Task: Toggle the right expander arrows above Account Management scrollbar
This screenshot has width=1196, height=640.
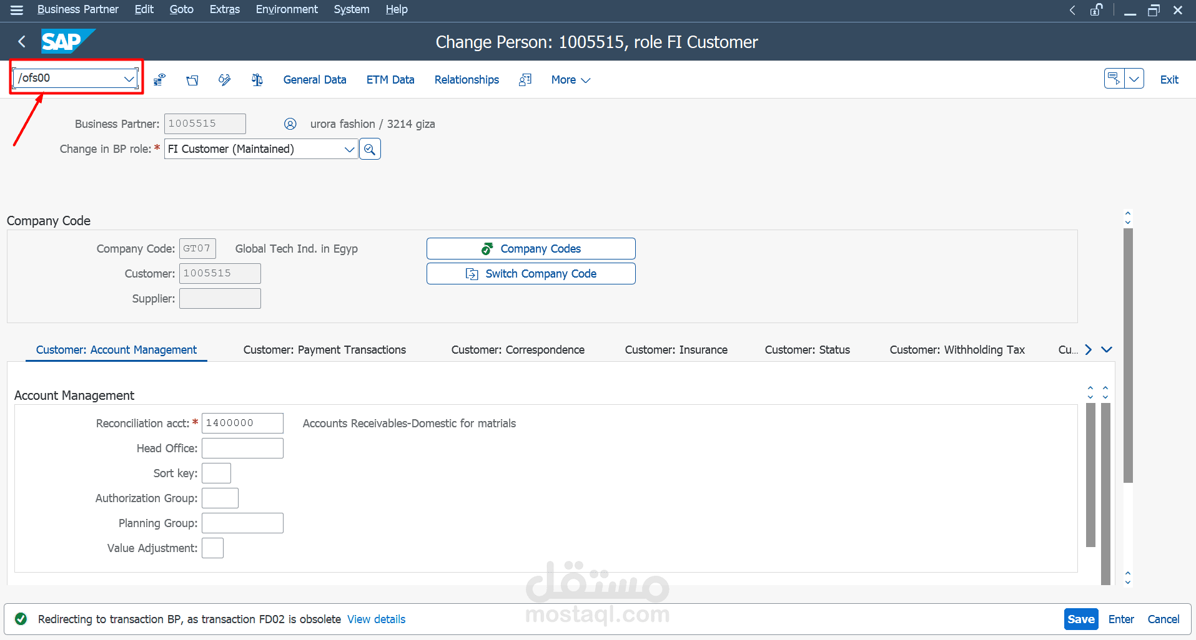Action: [x=1105, y=392]
